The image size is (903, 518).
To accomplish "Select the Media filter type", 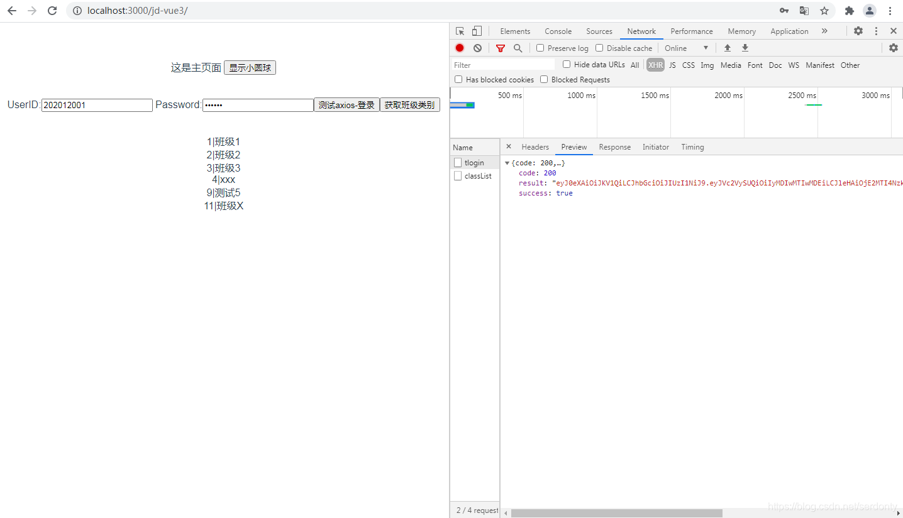I will 731,65.
